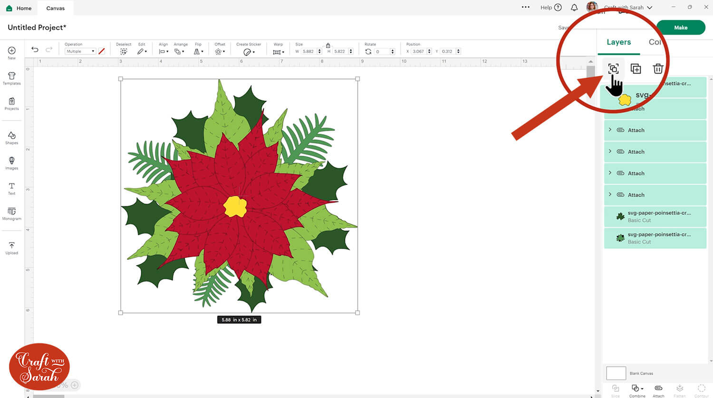Image resolution: width=713 pixels, height=398 pixels.
Task: Open the three-dot more options menu
Action: (x=525, y=7)
